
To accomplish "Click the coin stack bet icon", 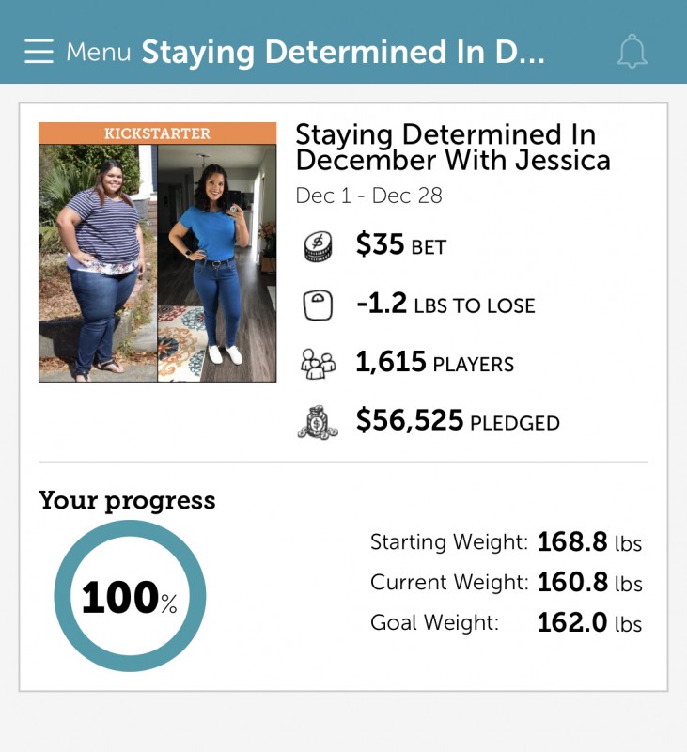I will click(x=318, y=246).
